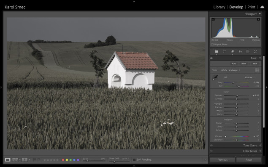Click the Saturation slider handle
Viewport: 268px width, 167px height.
(x=236, y=140)
